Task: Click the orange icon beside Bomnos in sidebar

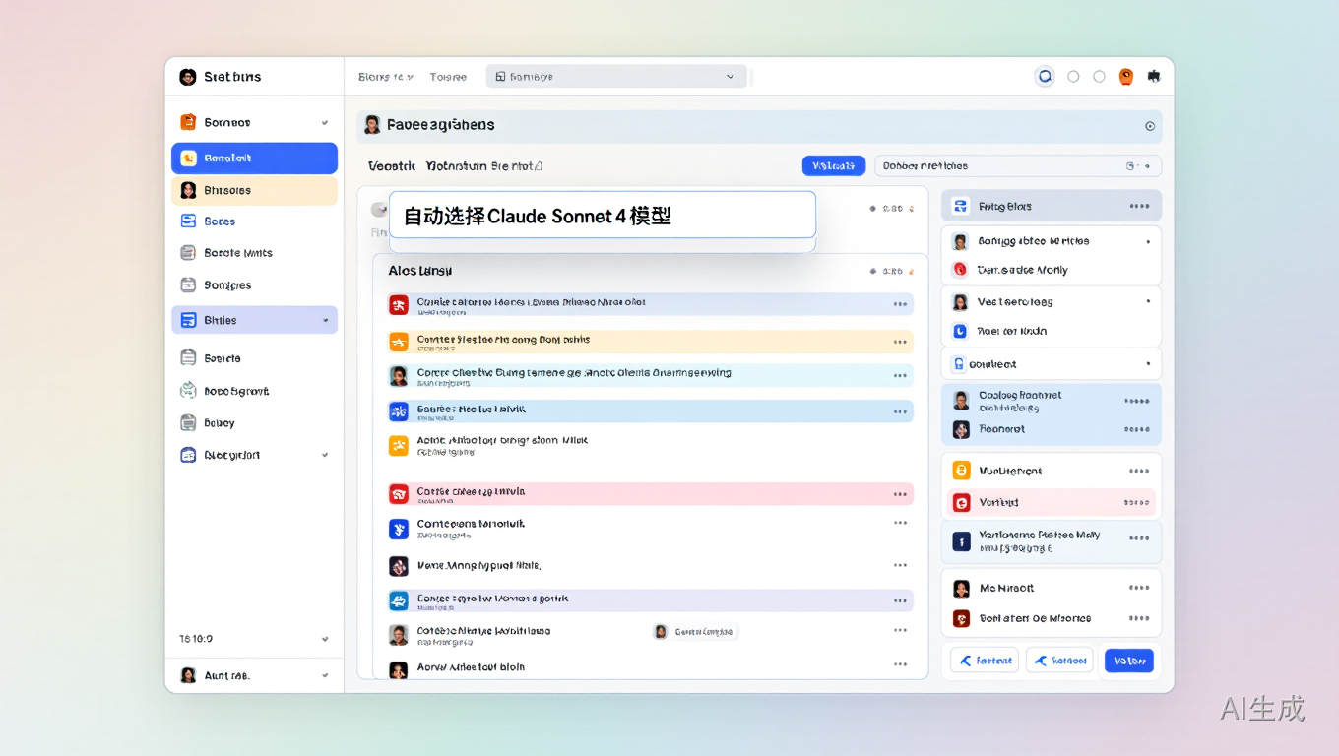Action: pyautogui.click(x=188, y=122)
